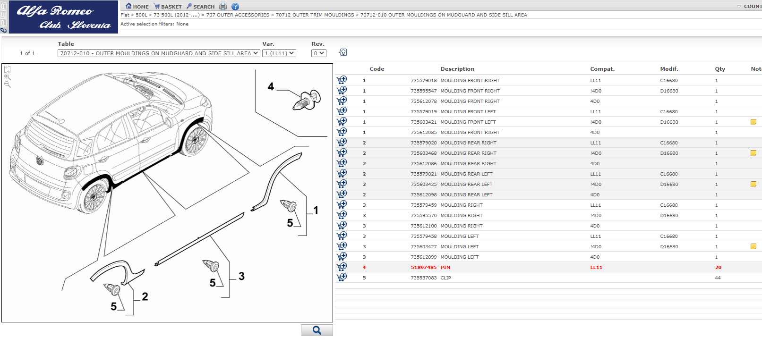Select highlighted code 51897485
This screenshot has height=346, width=762.
coord(424,267)
